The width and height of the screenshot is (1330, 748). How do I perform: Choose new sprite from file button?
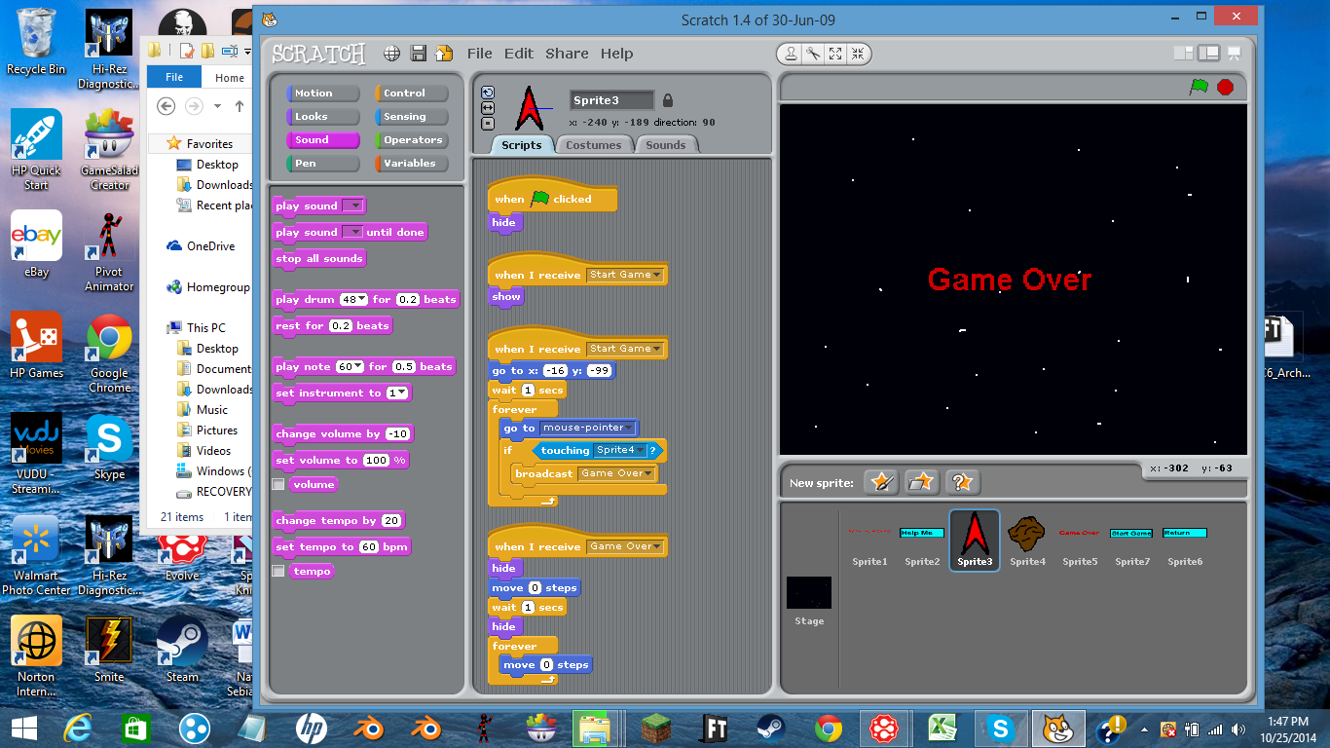tap(921, 482)
